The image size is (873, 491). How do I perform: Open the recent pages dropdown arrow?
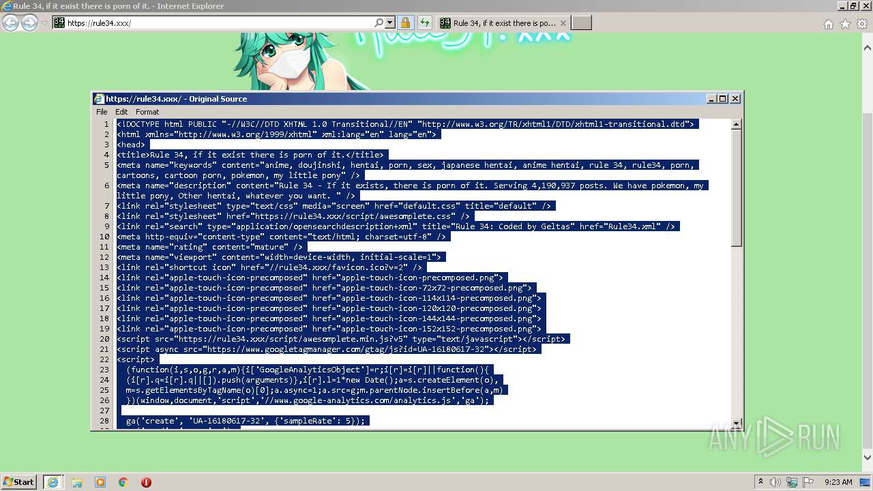(44, 23)
